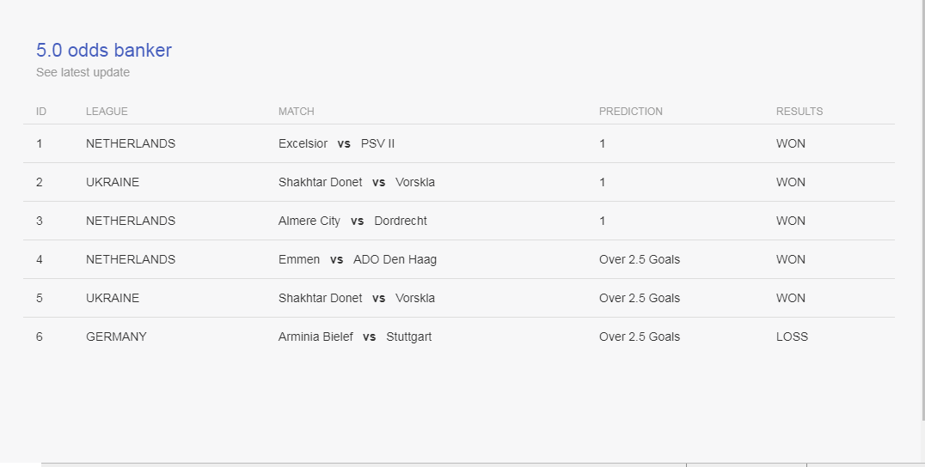Select the Stuttgart team name

pyautogui.click(x=409, y=337)
